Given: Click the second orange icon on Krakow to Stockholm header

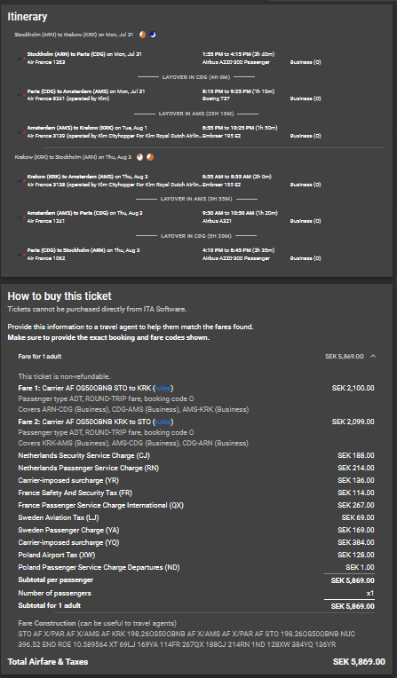Looking at the screenshot, I should tap(150, 157).
